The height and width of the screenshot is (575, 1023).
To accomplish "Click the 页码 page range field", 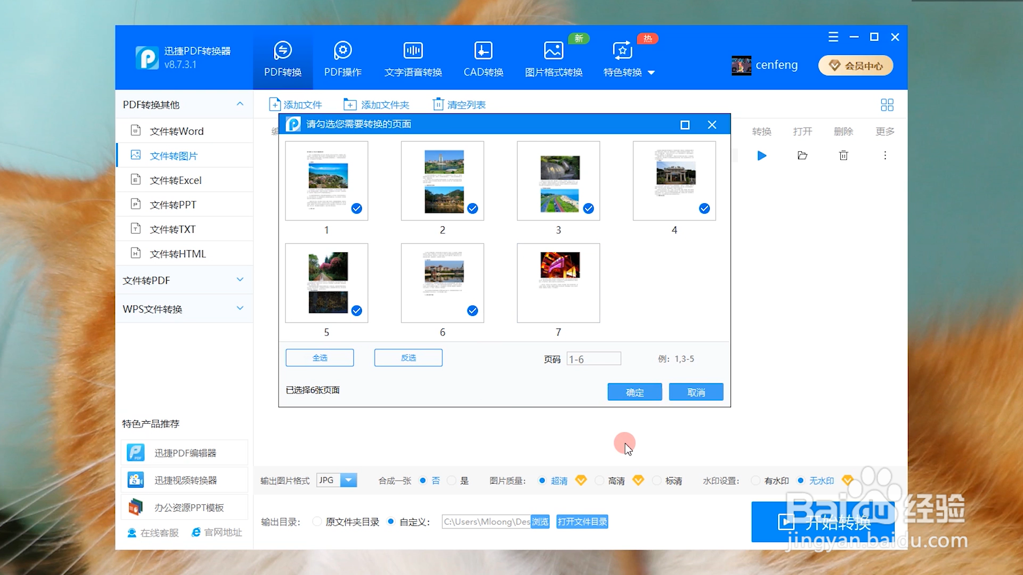I will tap(594, 359).
